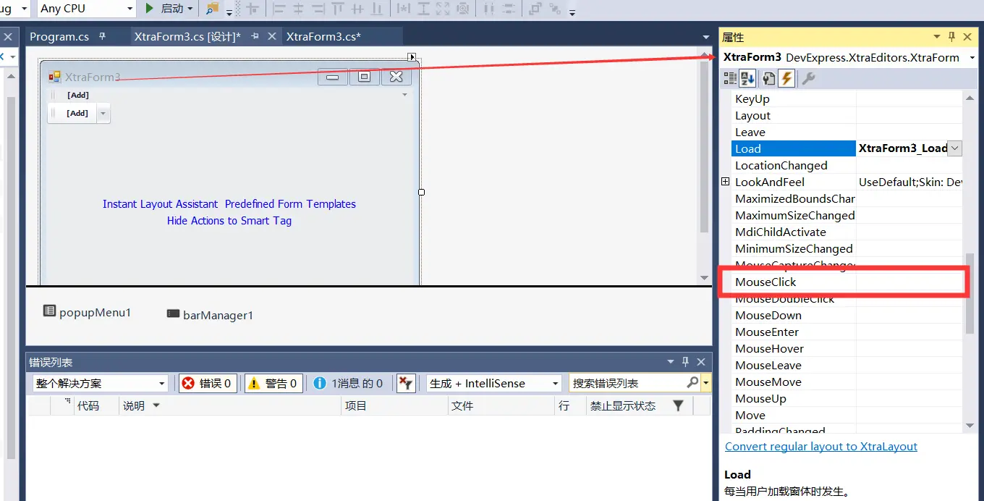
Task: Open the error list search options dropdown
Action: [x=706, y=383]
